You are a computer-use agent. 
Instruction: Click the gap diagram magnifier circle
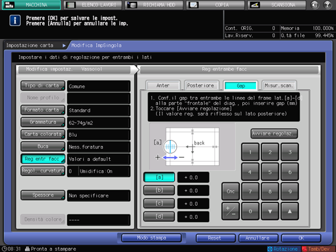coord(170,147)
